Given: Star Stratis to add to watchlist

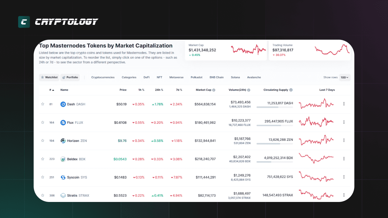Looking at the screenshot, I should tap(43, 195).
